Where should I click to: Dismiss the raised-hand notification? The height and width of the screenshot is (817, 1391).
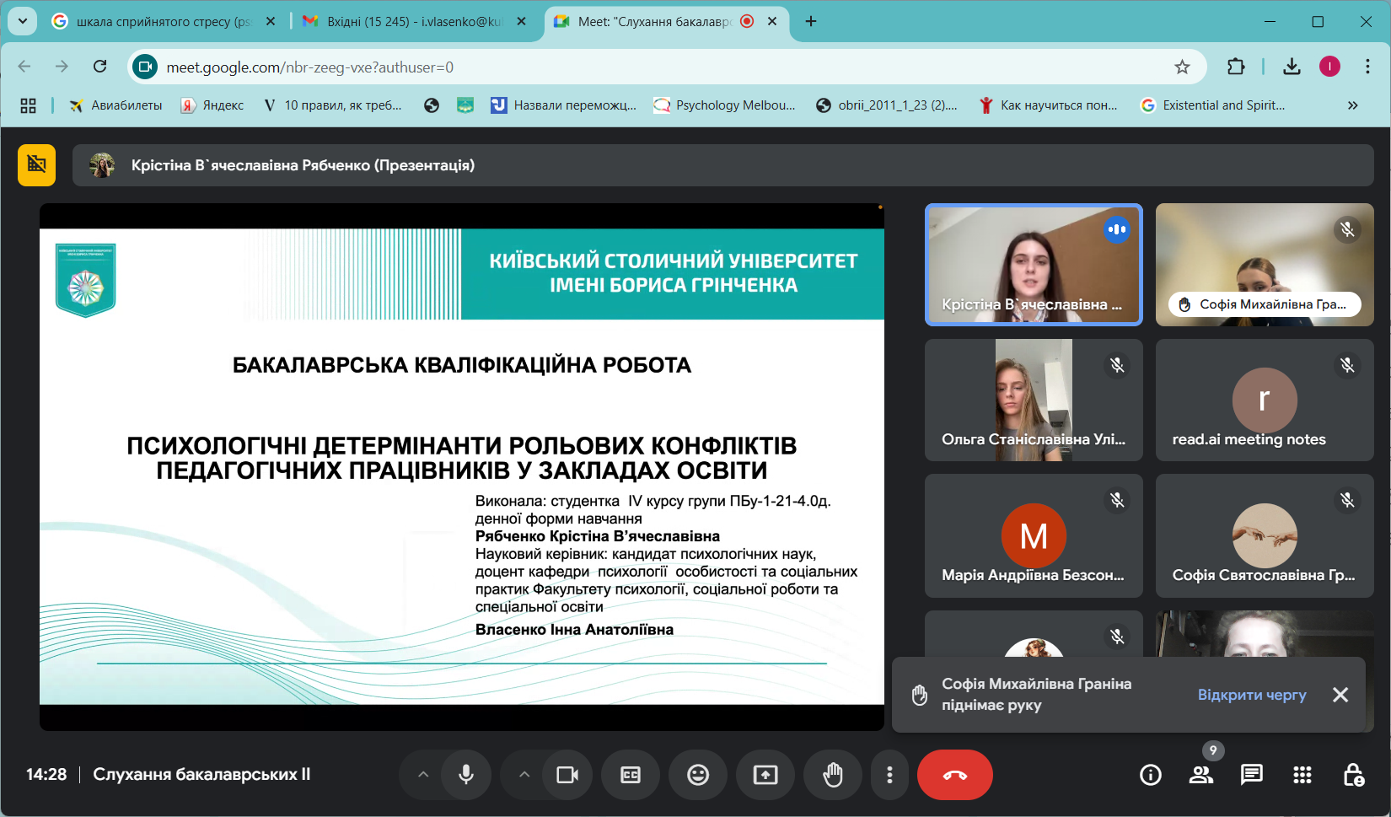point(1340,695)
